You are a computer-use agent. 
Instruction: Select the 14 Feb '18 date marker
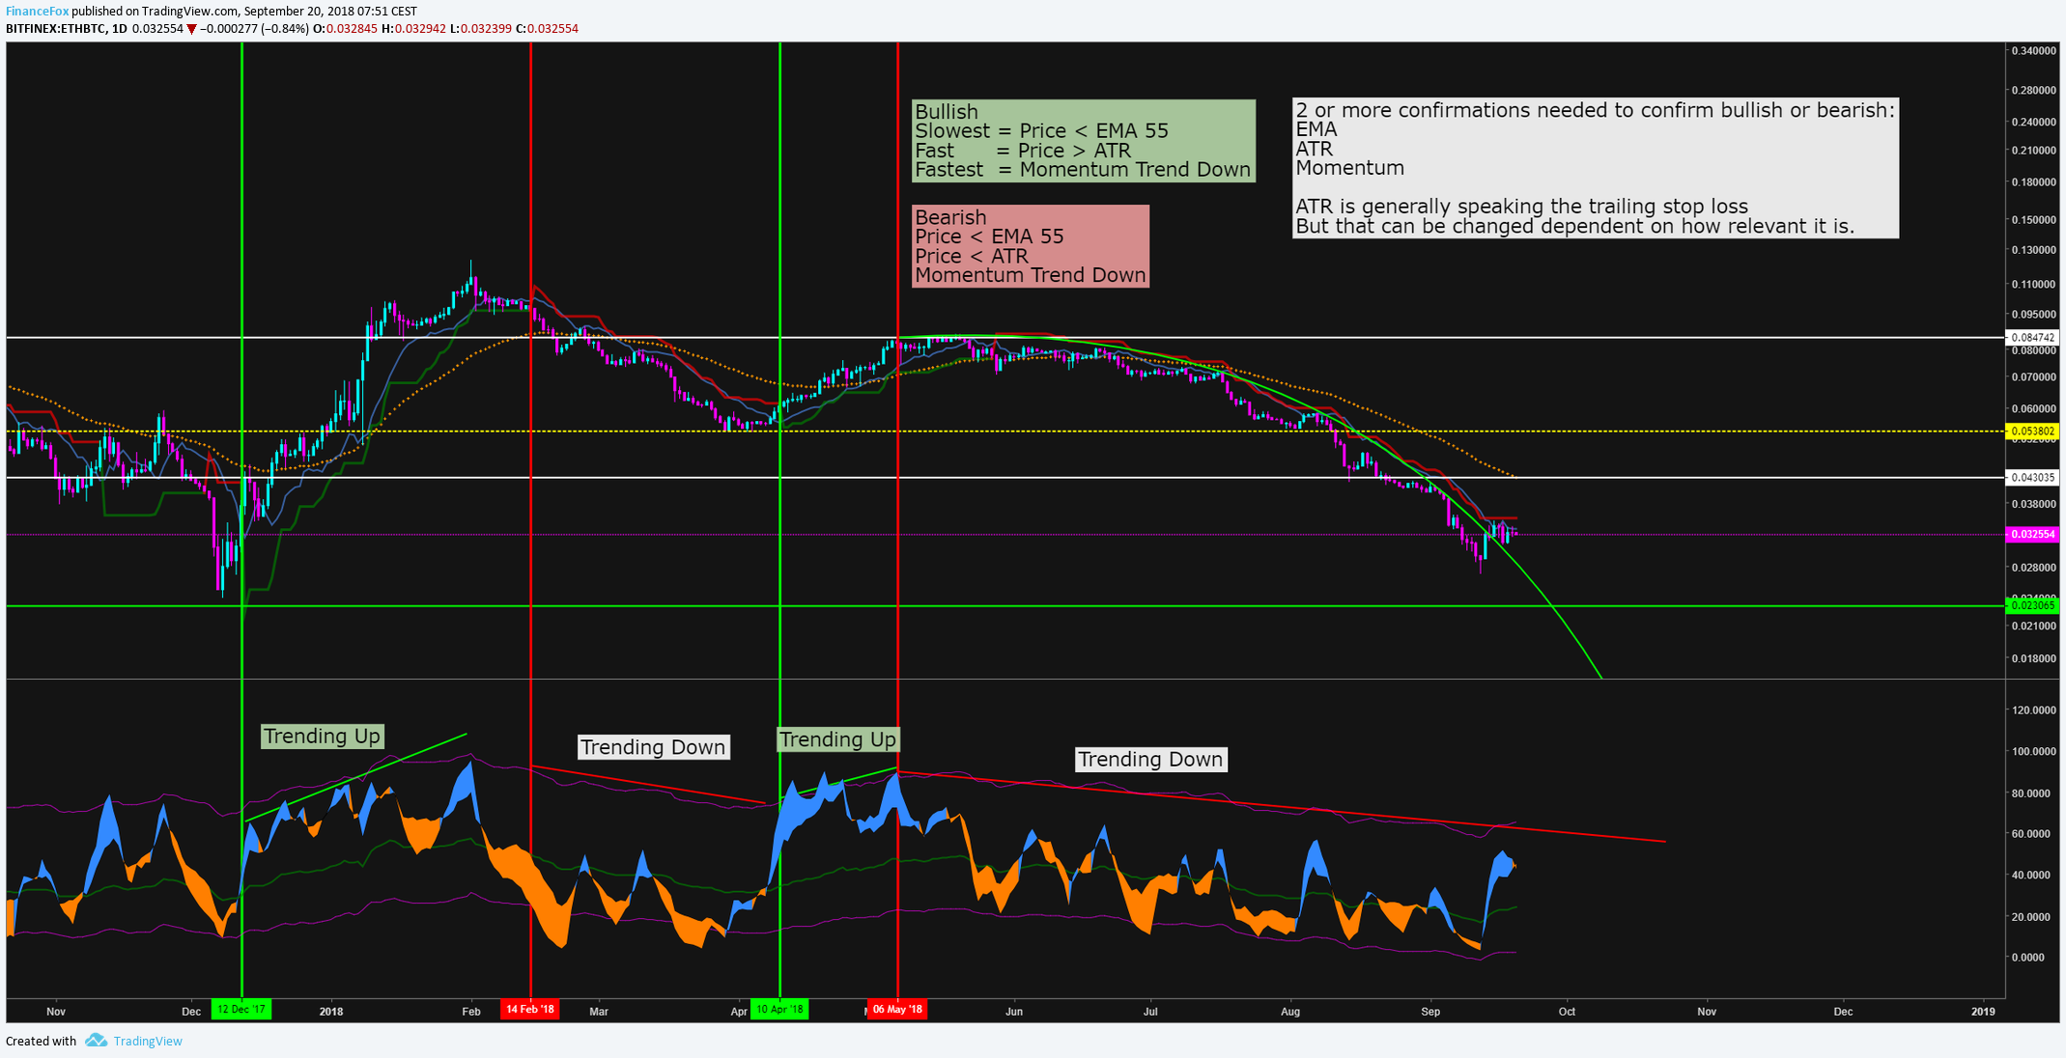tap(530, 1010)
